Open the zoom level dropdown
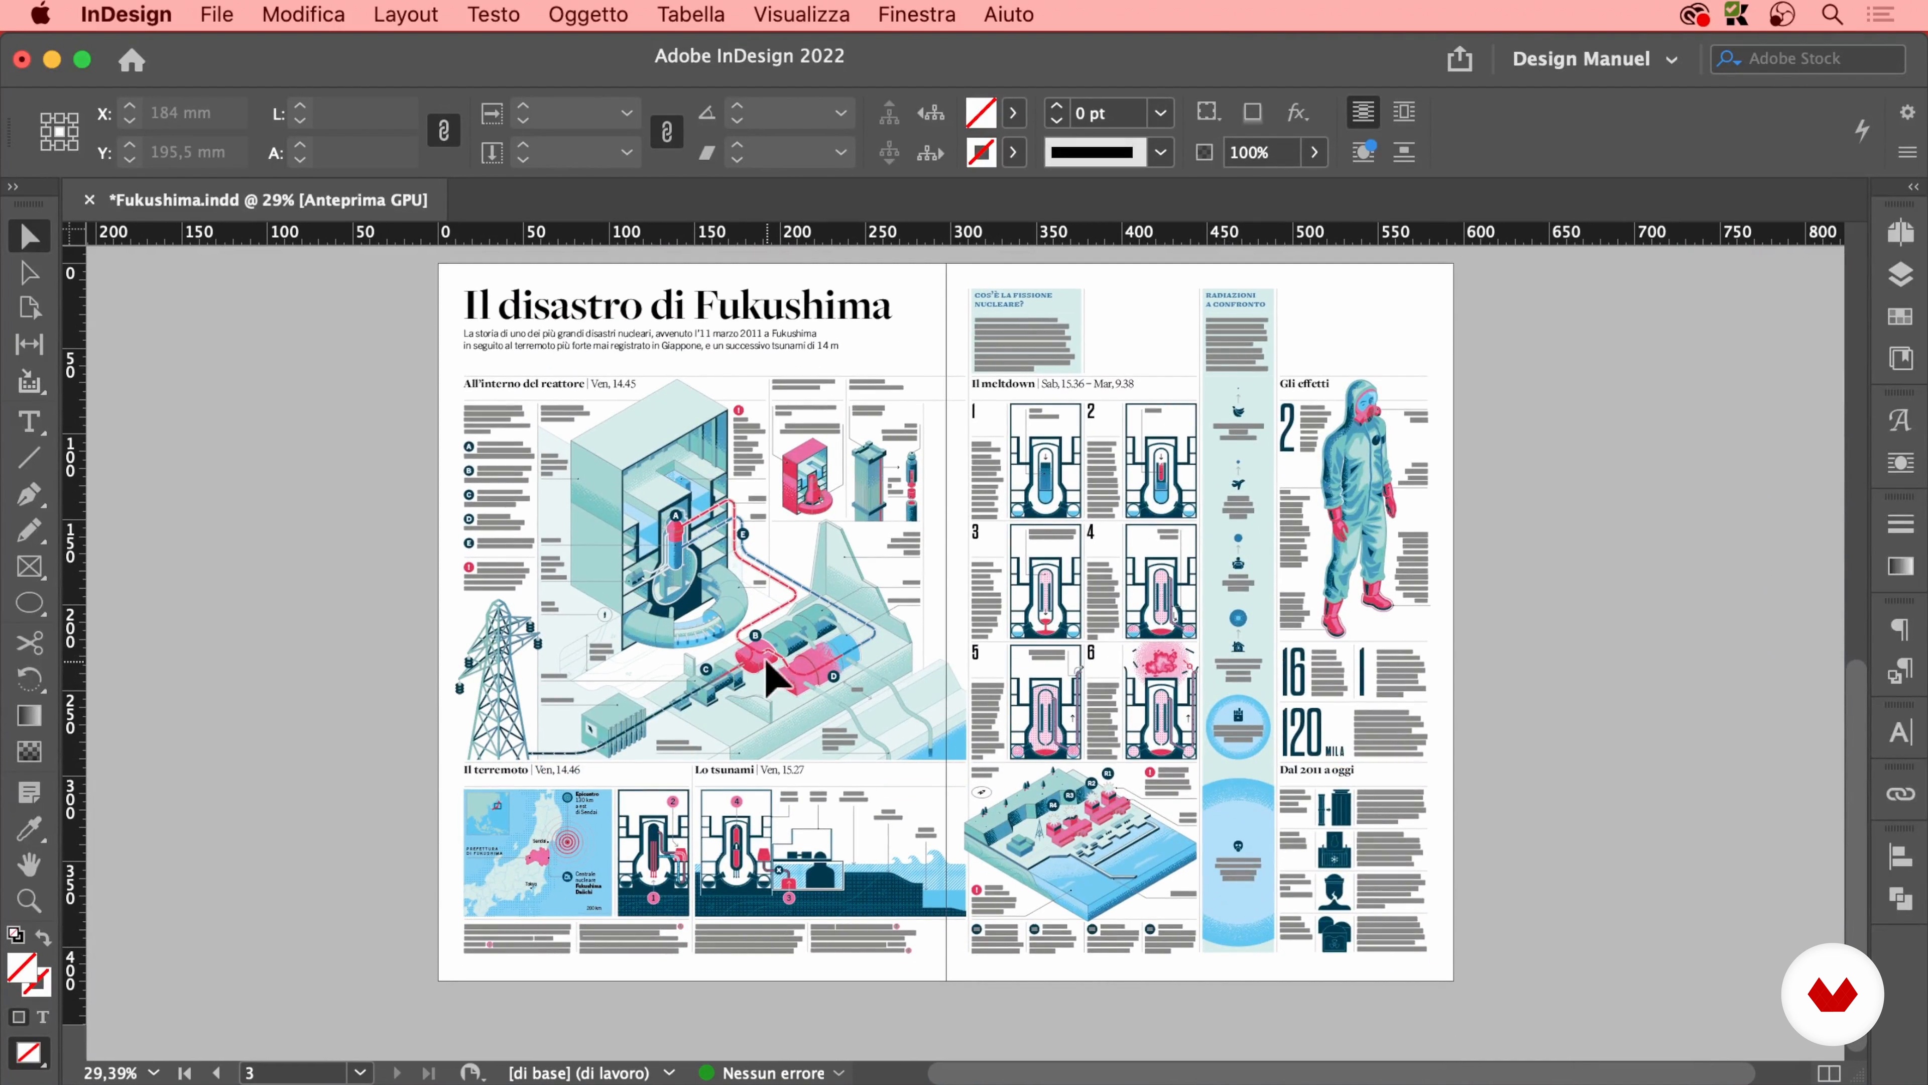The image size is (1928, 1085). (154, 1072)
